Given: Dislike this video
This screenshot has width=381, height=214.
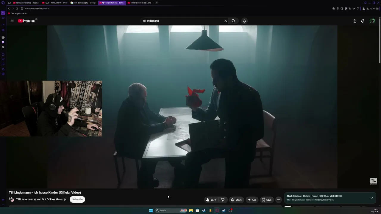Looking at the screenshot, I should click(223, 200).
